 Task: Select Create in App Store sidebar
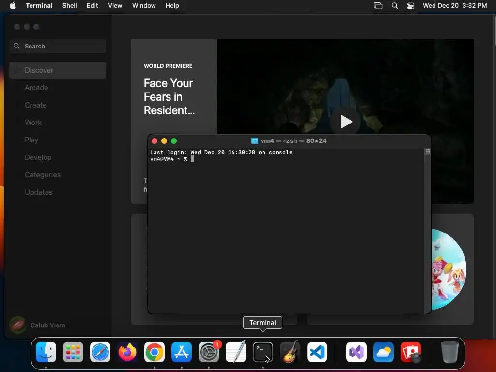pyautogui.click(x=58, y=105)
